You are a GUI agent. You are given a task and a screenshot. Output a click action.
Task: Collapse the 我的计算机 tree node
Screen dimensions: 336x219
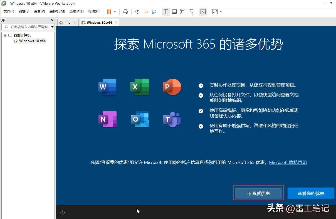[5, 35]
